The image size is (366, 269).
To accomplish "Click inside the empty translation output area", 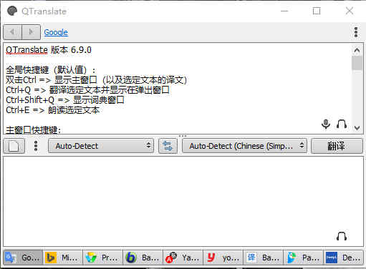I will [x=183, y=202].
